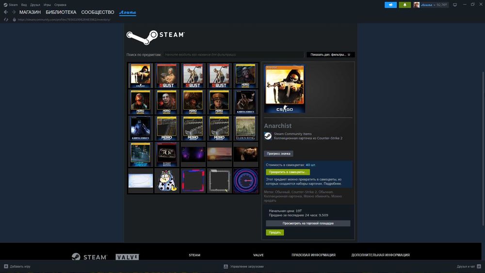Viewport: 485px width, 273px height.
Task: Go to the БИБЛИОТЕКА tab
Action: click(61, 12)
